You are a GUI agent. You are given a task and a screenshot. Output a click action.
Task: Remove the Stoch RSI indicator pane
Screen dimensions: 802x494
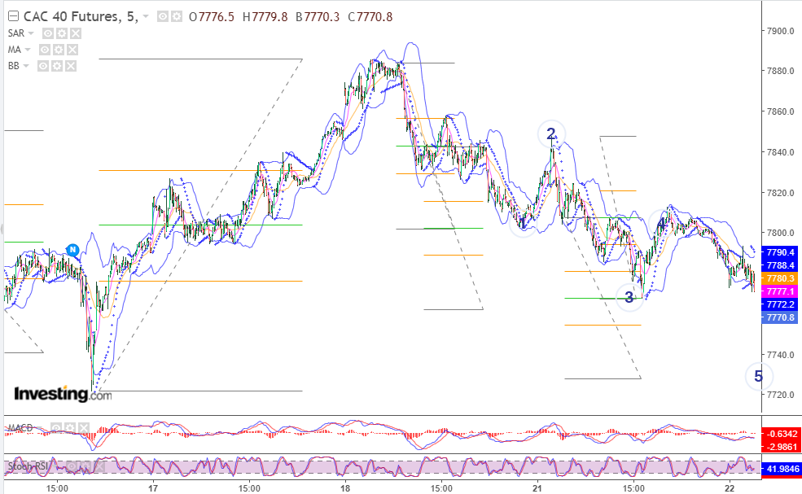tap(99, 466)
